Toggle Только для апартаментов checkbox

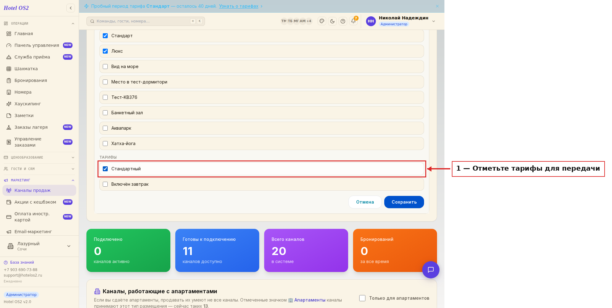(x=362, y=298)
